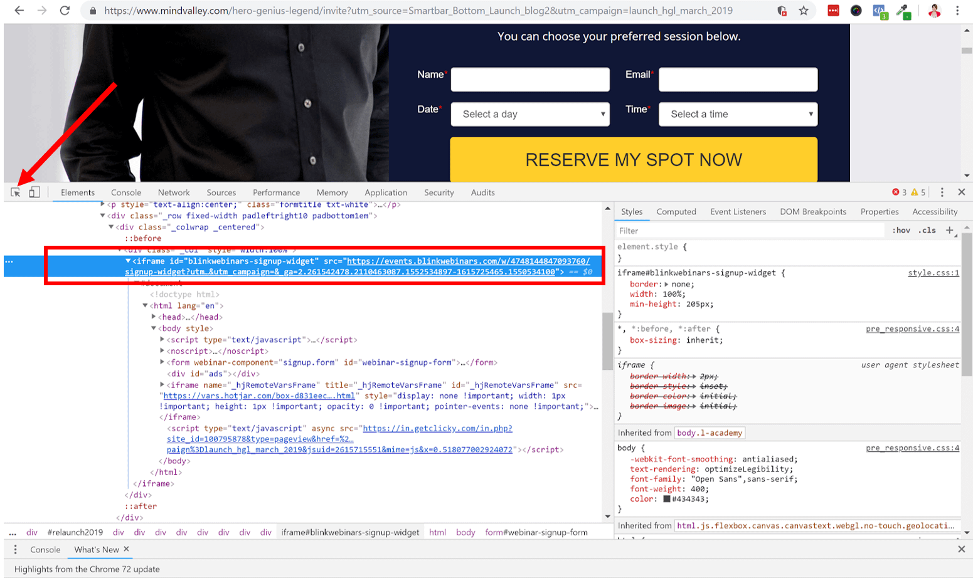Screen dimensions: 973x578
Task: Click the red error count indicator
Action: (899, 192)
